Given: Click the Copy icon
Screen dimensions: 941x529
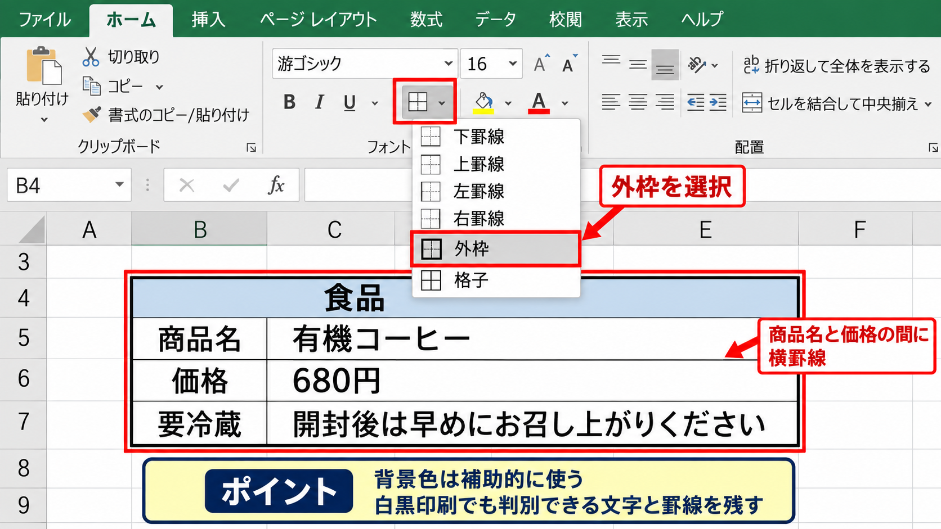Looking at the screenshot, I should coord(91,86).
